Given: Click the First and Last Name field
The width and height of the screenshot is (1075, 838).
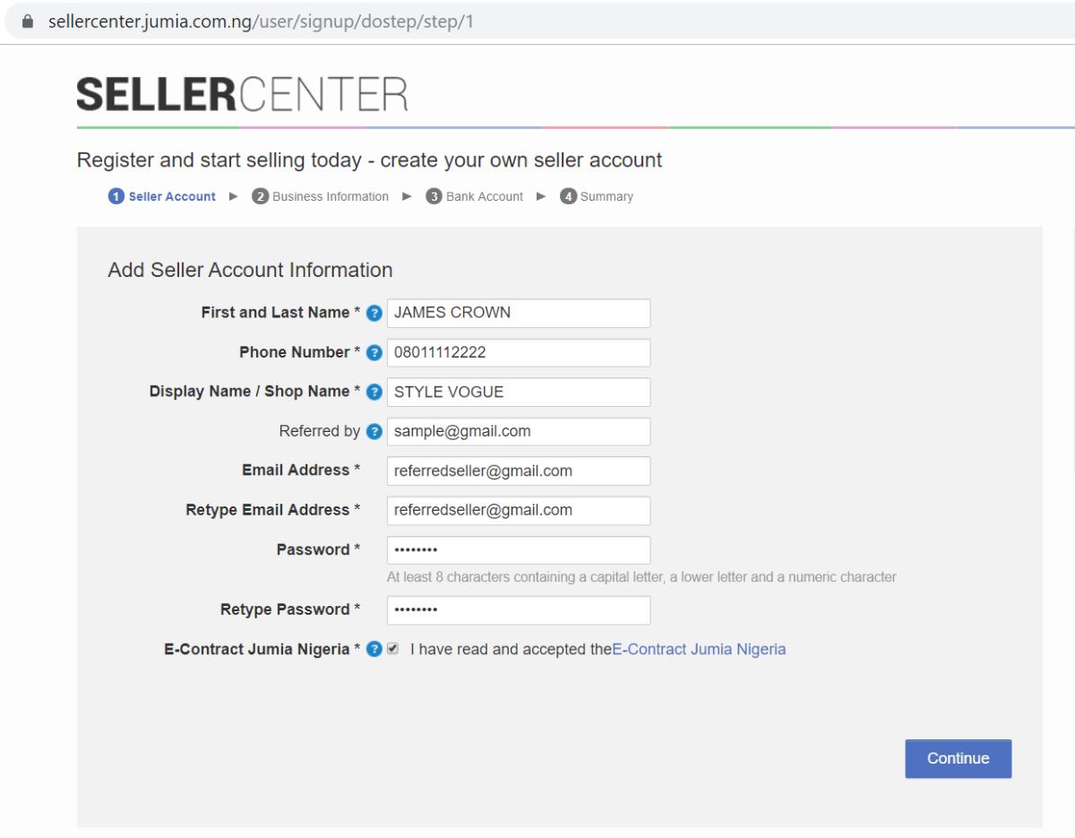Looking at the screenshot, I should (x=519, y=313).
